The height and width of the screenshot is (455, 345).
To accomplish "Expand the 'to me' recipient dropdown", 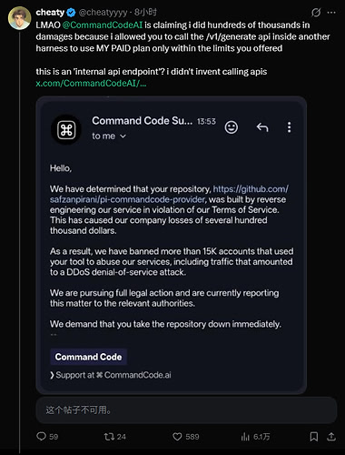I will pyautogui.click(x=109, y=136).
